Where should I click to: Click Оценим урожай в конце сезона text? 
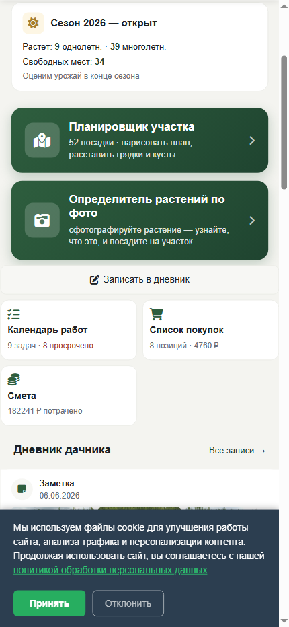(81, 76)
